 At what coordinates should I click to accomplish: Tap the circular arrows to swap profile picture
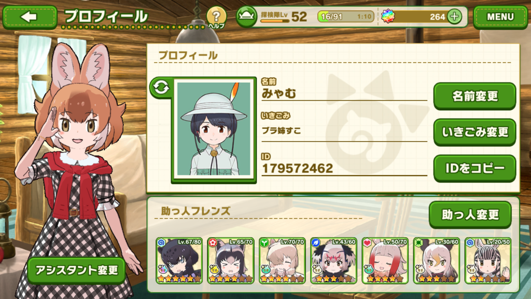pos(161,87)
